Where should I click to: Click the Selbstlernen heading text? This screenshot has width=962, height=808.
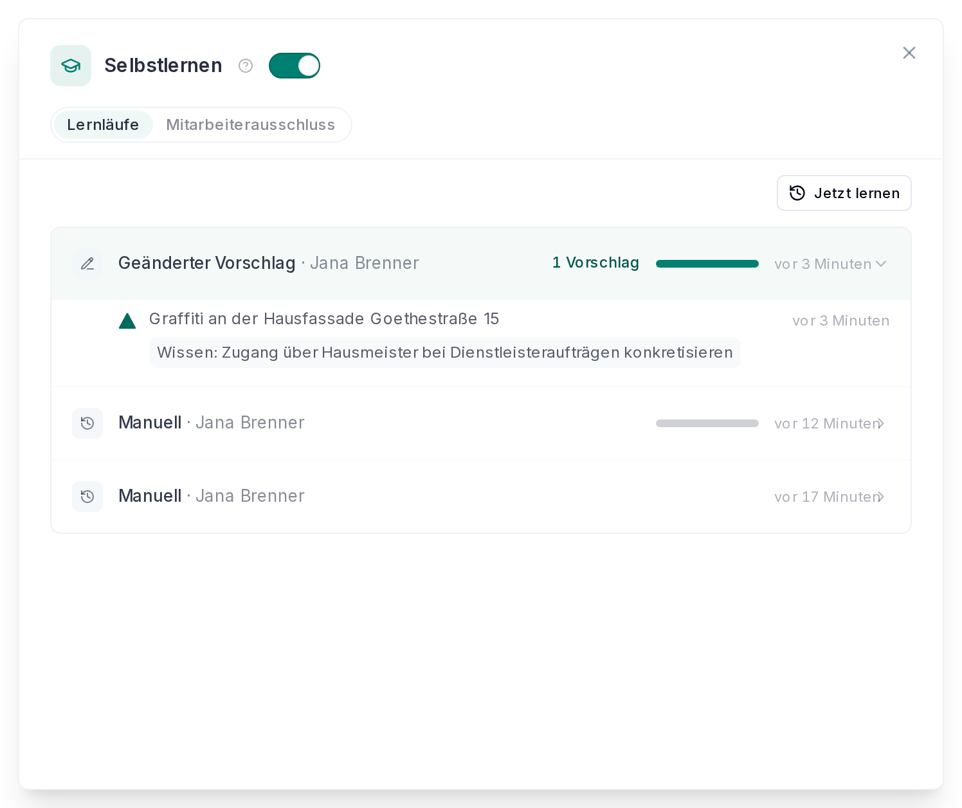[x=163, y=66]
